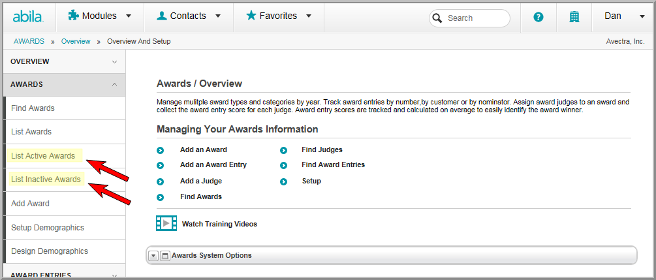Click arrow bullet beside Setup link
The width and height of the screenshot is (656, 280).
[x=284, y=181]
